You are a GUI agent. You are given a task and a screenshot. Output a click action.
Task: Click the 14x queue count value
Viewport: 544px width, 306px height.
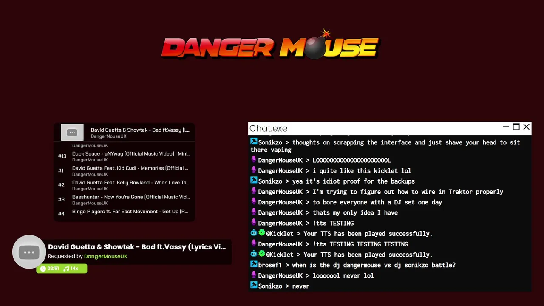pyautogui.click(x=74, y=269)
